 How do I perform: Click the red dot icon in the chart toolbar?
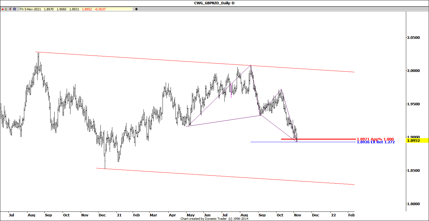point(3,9)
